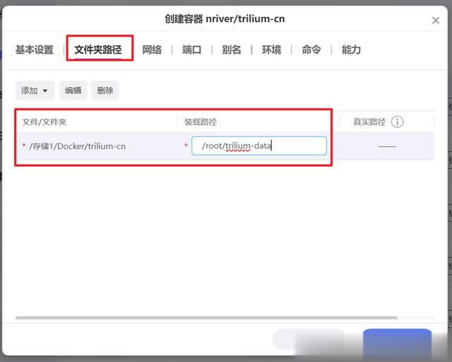Open the 命令 tab
The height and width of the screenshot is (362, 452).
click(x=311, y=49)
